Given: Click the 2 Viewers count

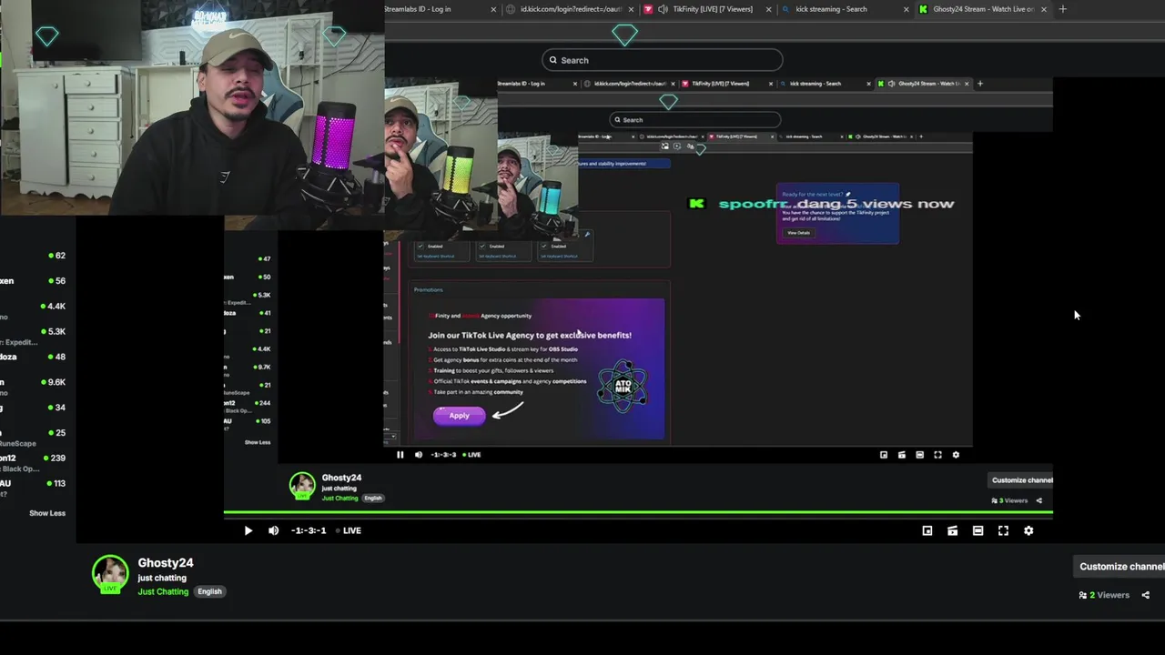Looking at the screenshot, I should [x=1104, y=595].
